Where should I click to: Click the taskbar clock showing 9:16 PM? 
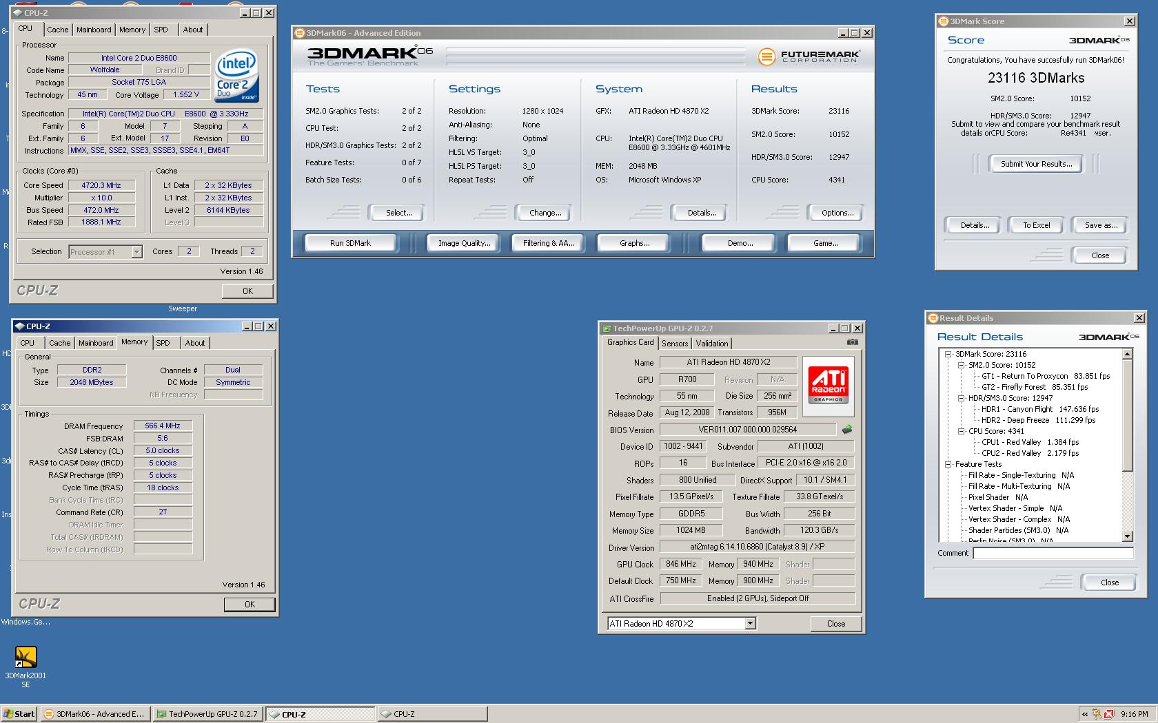pos(1135,714)
